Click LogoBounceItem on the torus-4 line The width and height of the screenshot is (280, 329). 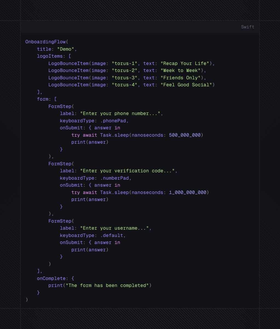[x=68, y=85]
